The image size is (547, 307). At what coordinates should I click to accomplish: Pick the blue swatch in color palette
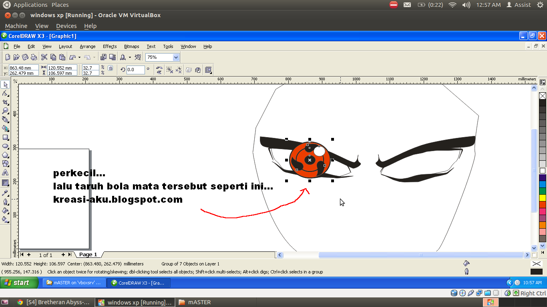[x=543, y=184]
